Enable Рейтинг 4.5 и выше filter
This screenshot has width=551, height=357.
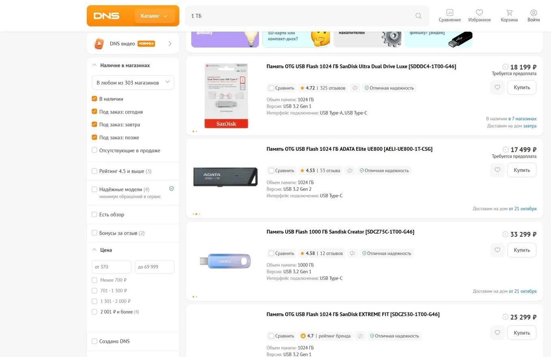pyautogui.click(x=94, y=171)
